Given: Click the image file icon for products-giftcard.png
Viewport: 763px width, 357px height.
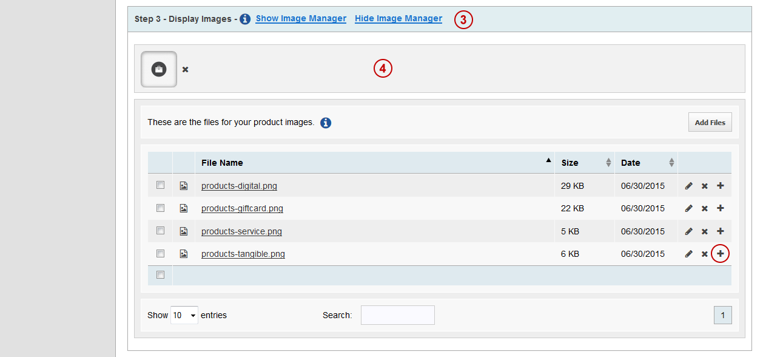Looking at the screenshot, I should [184, 208].
